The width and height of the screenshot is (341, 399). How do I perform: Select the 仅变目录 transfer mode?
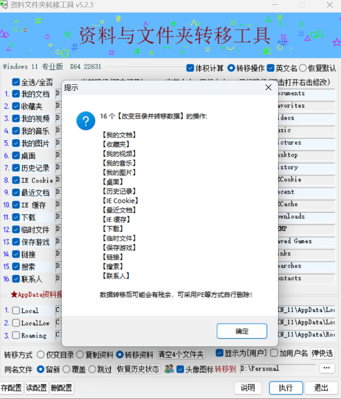pos(41,354)
